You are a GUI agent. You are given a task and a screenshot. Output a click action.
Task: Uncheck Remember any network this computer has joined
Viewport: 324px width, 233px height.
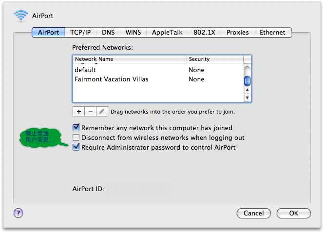[76, 128]
